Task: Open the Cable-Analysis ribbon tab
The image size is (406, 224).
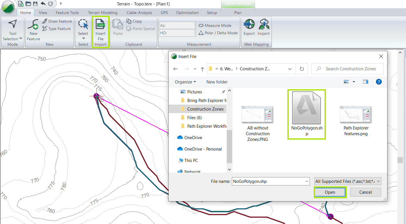Action: 139,13
